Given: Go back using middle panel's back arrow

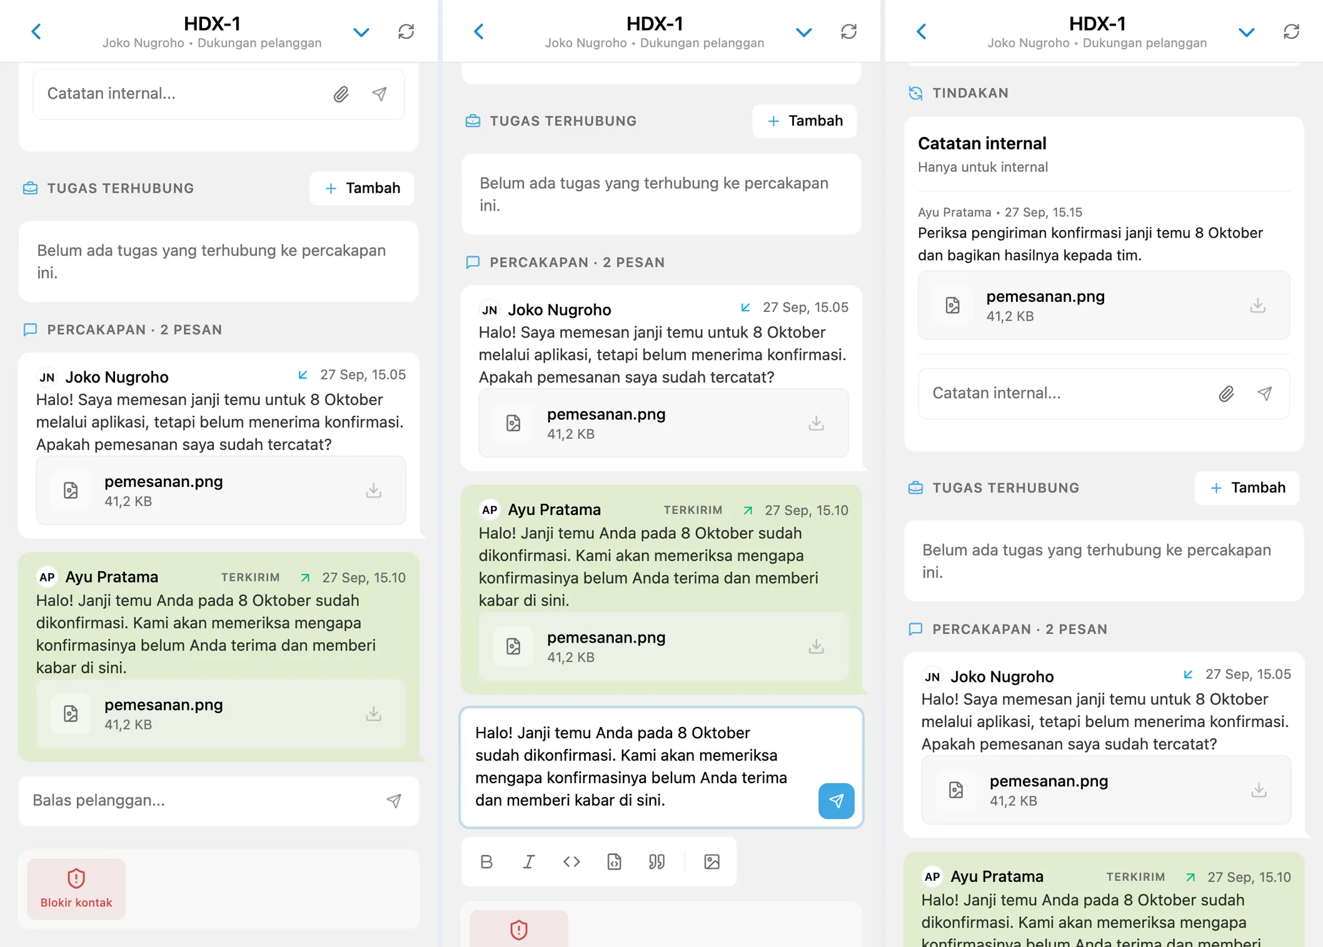Looking at the screenshot, I should 479,31.
